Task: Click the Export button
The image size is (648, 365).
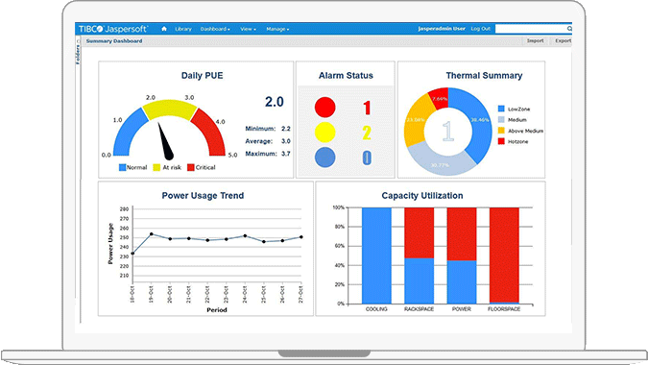Action: click(563, 41)
